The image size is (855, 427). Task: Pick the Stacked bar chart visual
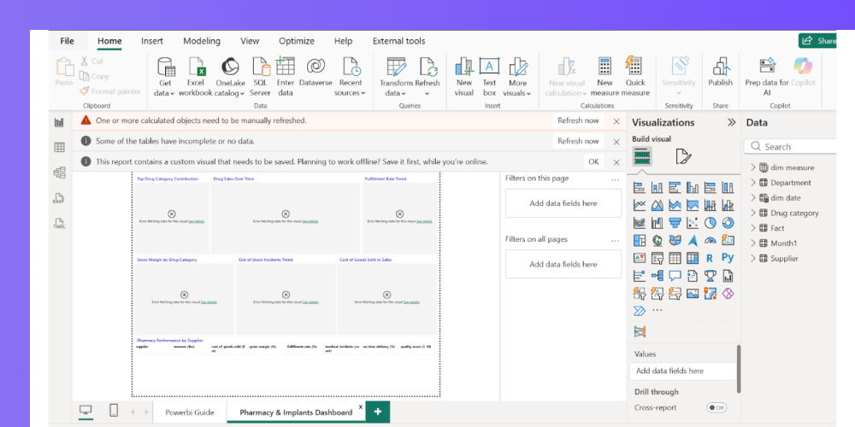640,188
